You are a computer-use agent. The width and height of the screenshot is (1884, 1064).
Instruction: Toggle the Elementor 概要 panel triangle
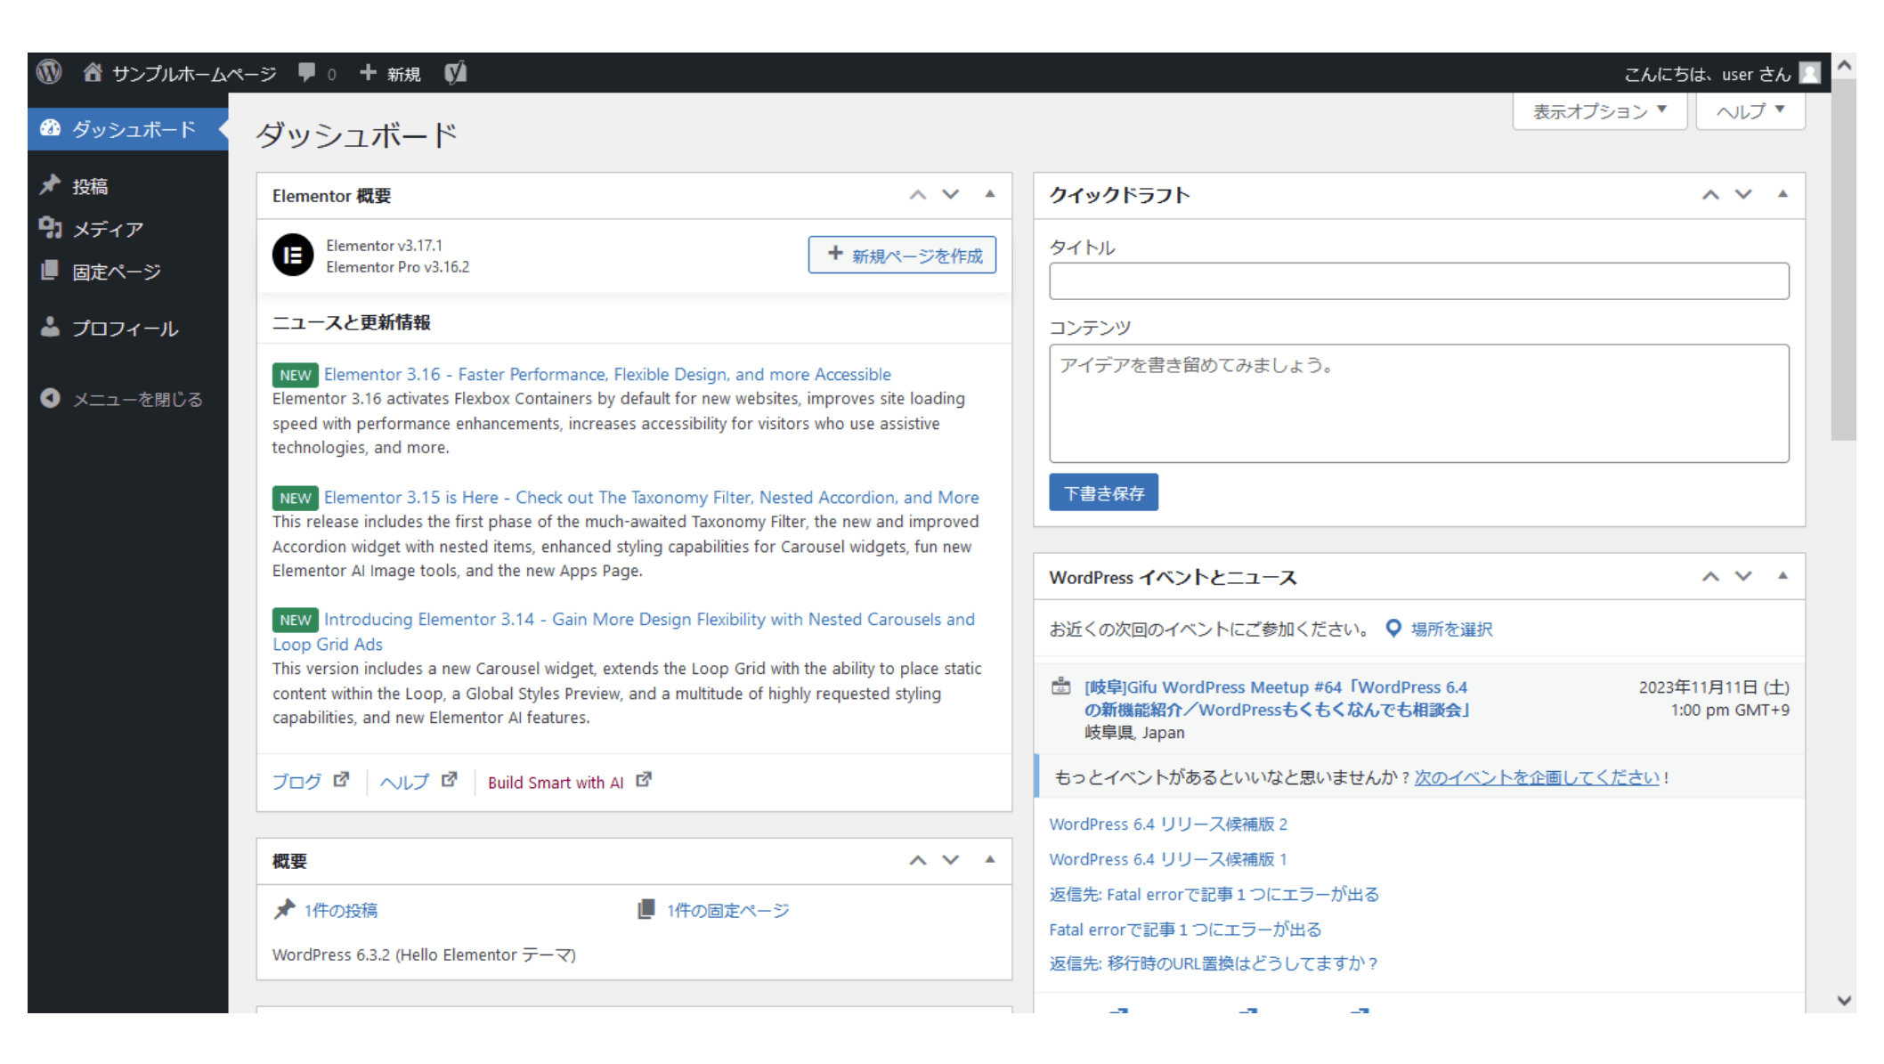989,194
